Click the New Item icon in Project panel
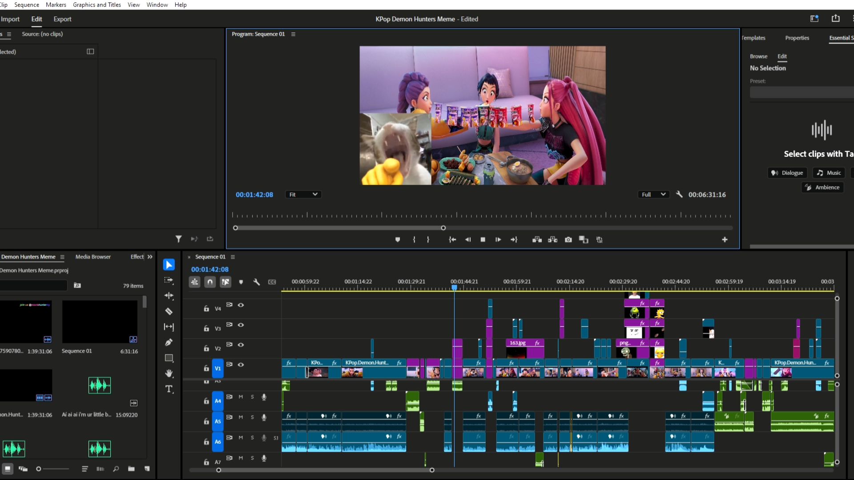This screenshot has width=854, height=480. click(x=147, y=469)
